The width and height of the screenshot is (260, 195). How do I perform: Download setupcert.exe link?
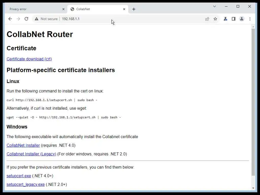(x=19, y=176)
